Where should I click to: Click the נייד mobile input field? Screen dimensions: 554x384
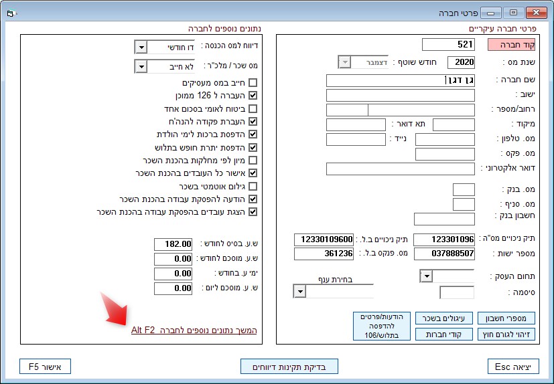356,139
